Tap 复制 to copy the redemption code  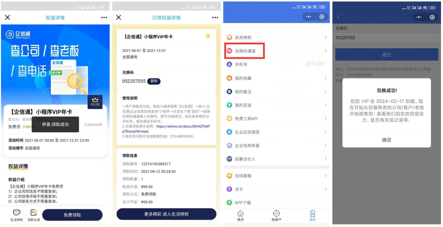click(154, 81)
